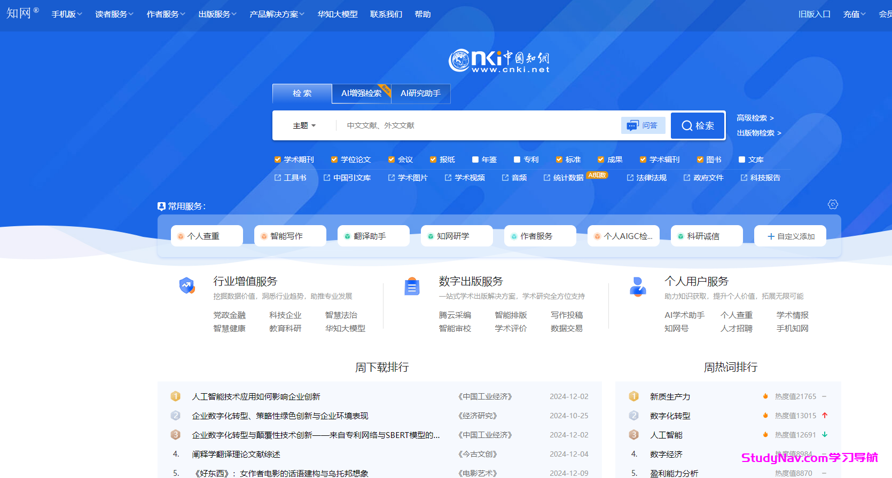The height and width of the screenshot is (478, 892).
Task: Uncheck the 学位论文 checkbox
Action: point(334,160)
